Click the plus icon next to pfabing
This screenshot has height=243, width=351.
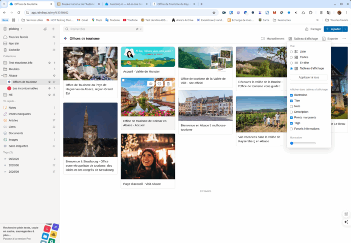(x=53, y=29)
